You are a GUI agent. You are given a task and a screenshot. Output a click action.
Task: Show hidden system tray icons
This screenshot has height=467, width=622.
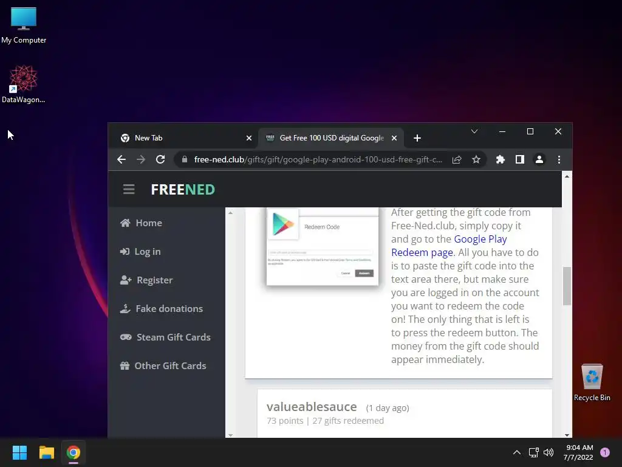(516, 452)
